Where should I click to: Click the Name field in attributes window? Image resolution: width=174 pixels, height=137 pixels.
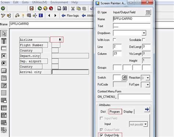coord(132,19)
